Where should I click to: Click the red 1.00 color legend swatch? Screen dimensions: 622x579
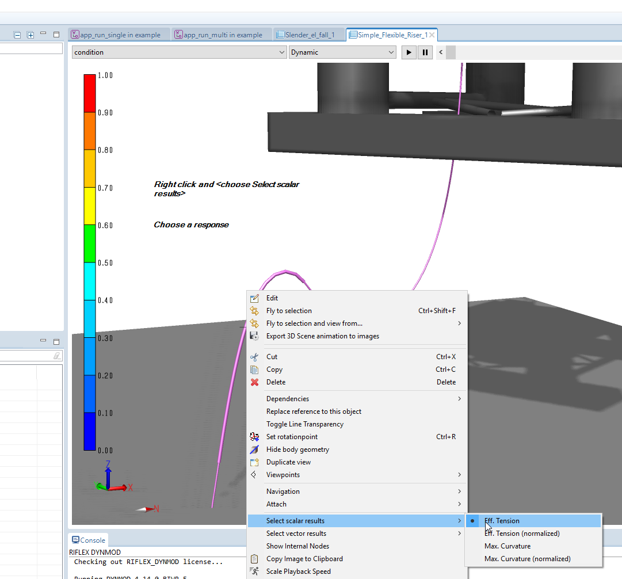coord(90,93)
